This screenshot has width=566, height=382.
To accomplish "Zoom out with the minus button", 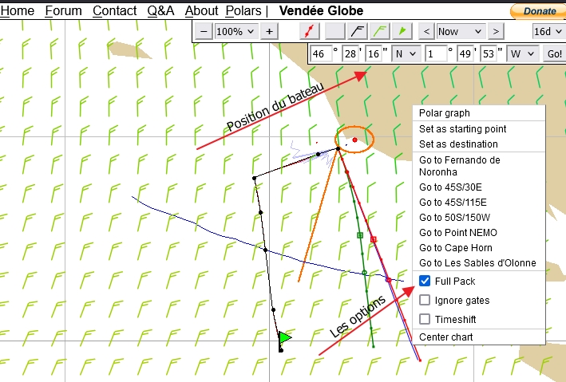I will click(x=204, y=31).
